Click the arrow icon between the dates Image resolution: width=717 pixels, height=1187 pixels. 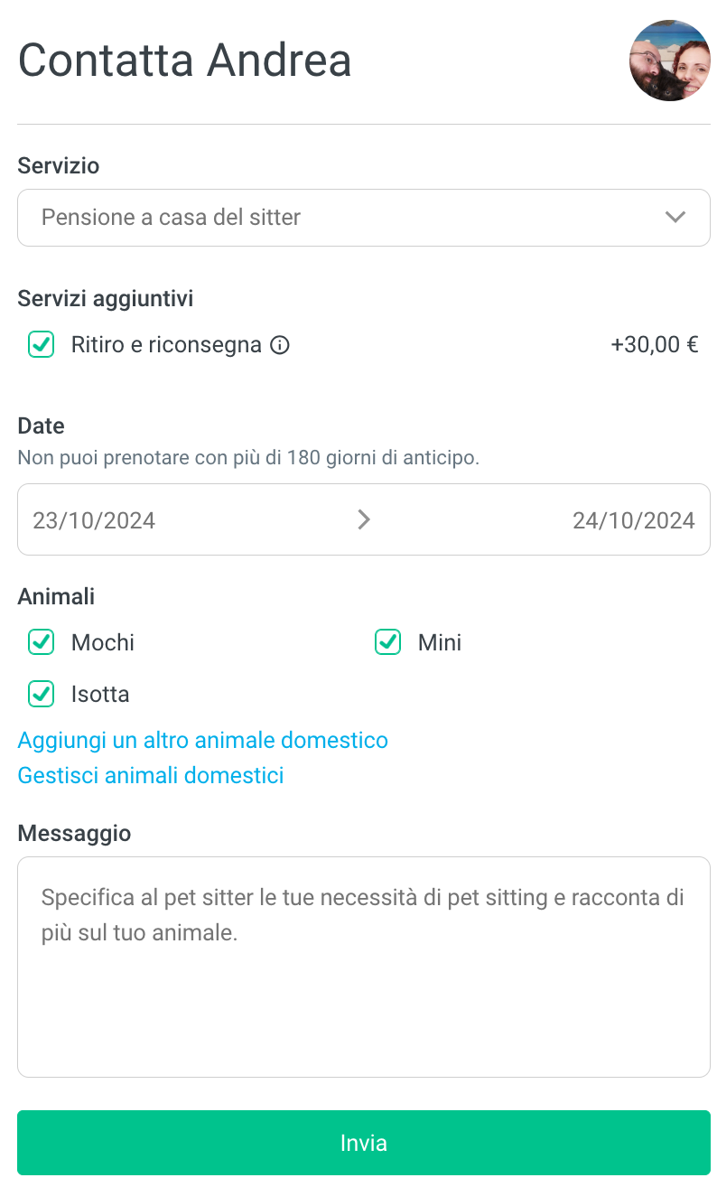364,519
